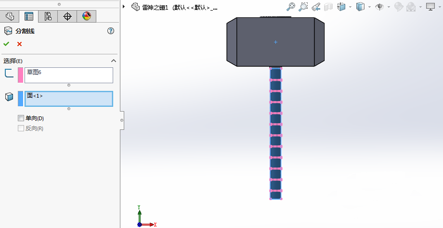The height and width of the screenshot is (228, 443).
Task: Click the Previous View icon
Action: pos(316,6)
